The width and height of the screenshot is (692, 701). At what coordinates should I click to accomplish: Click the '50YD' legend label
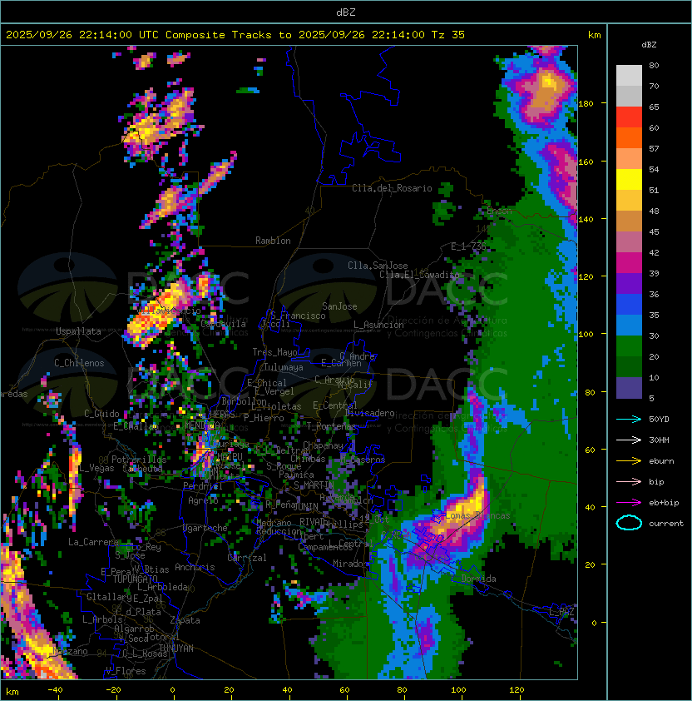click(659, 420)
